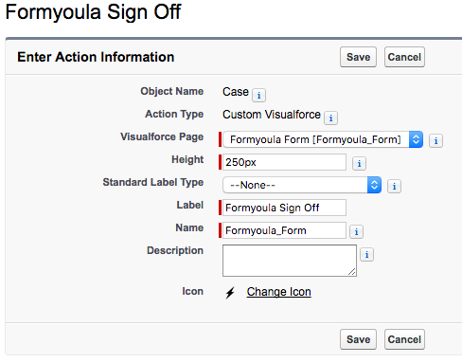
Task: Click info icon beside Custom Visualforce action type
Action: (330, 118)
